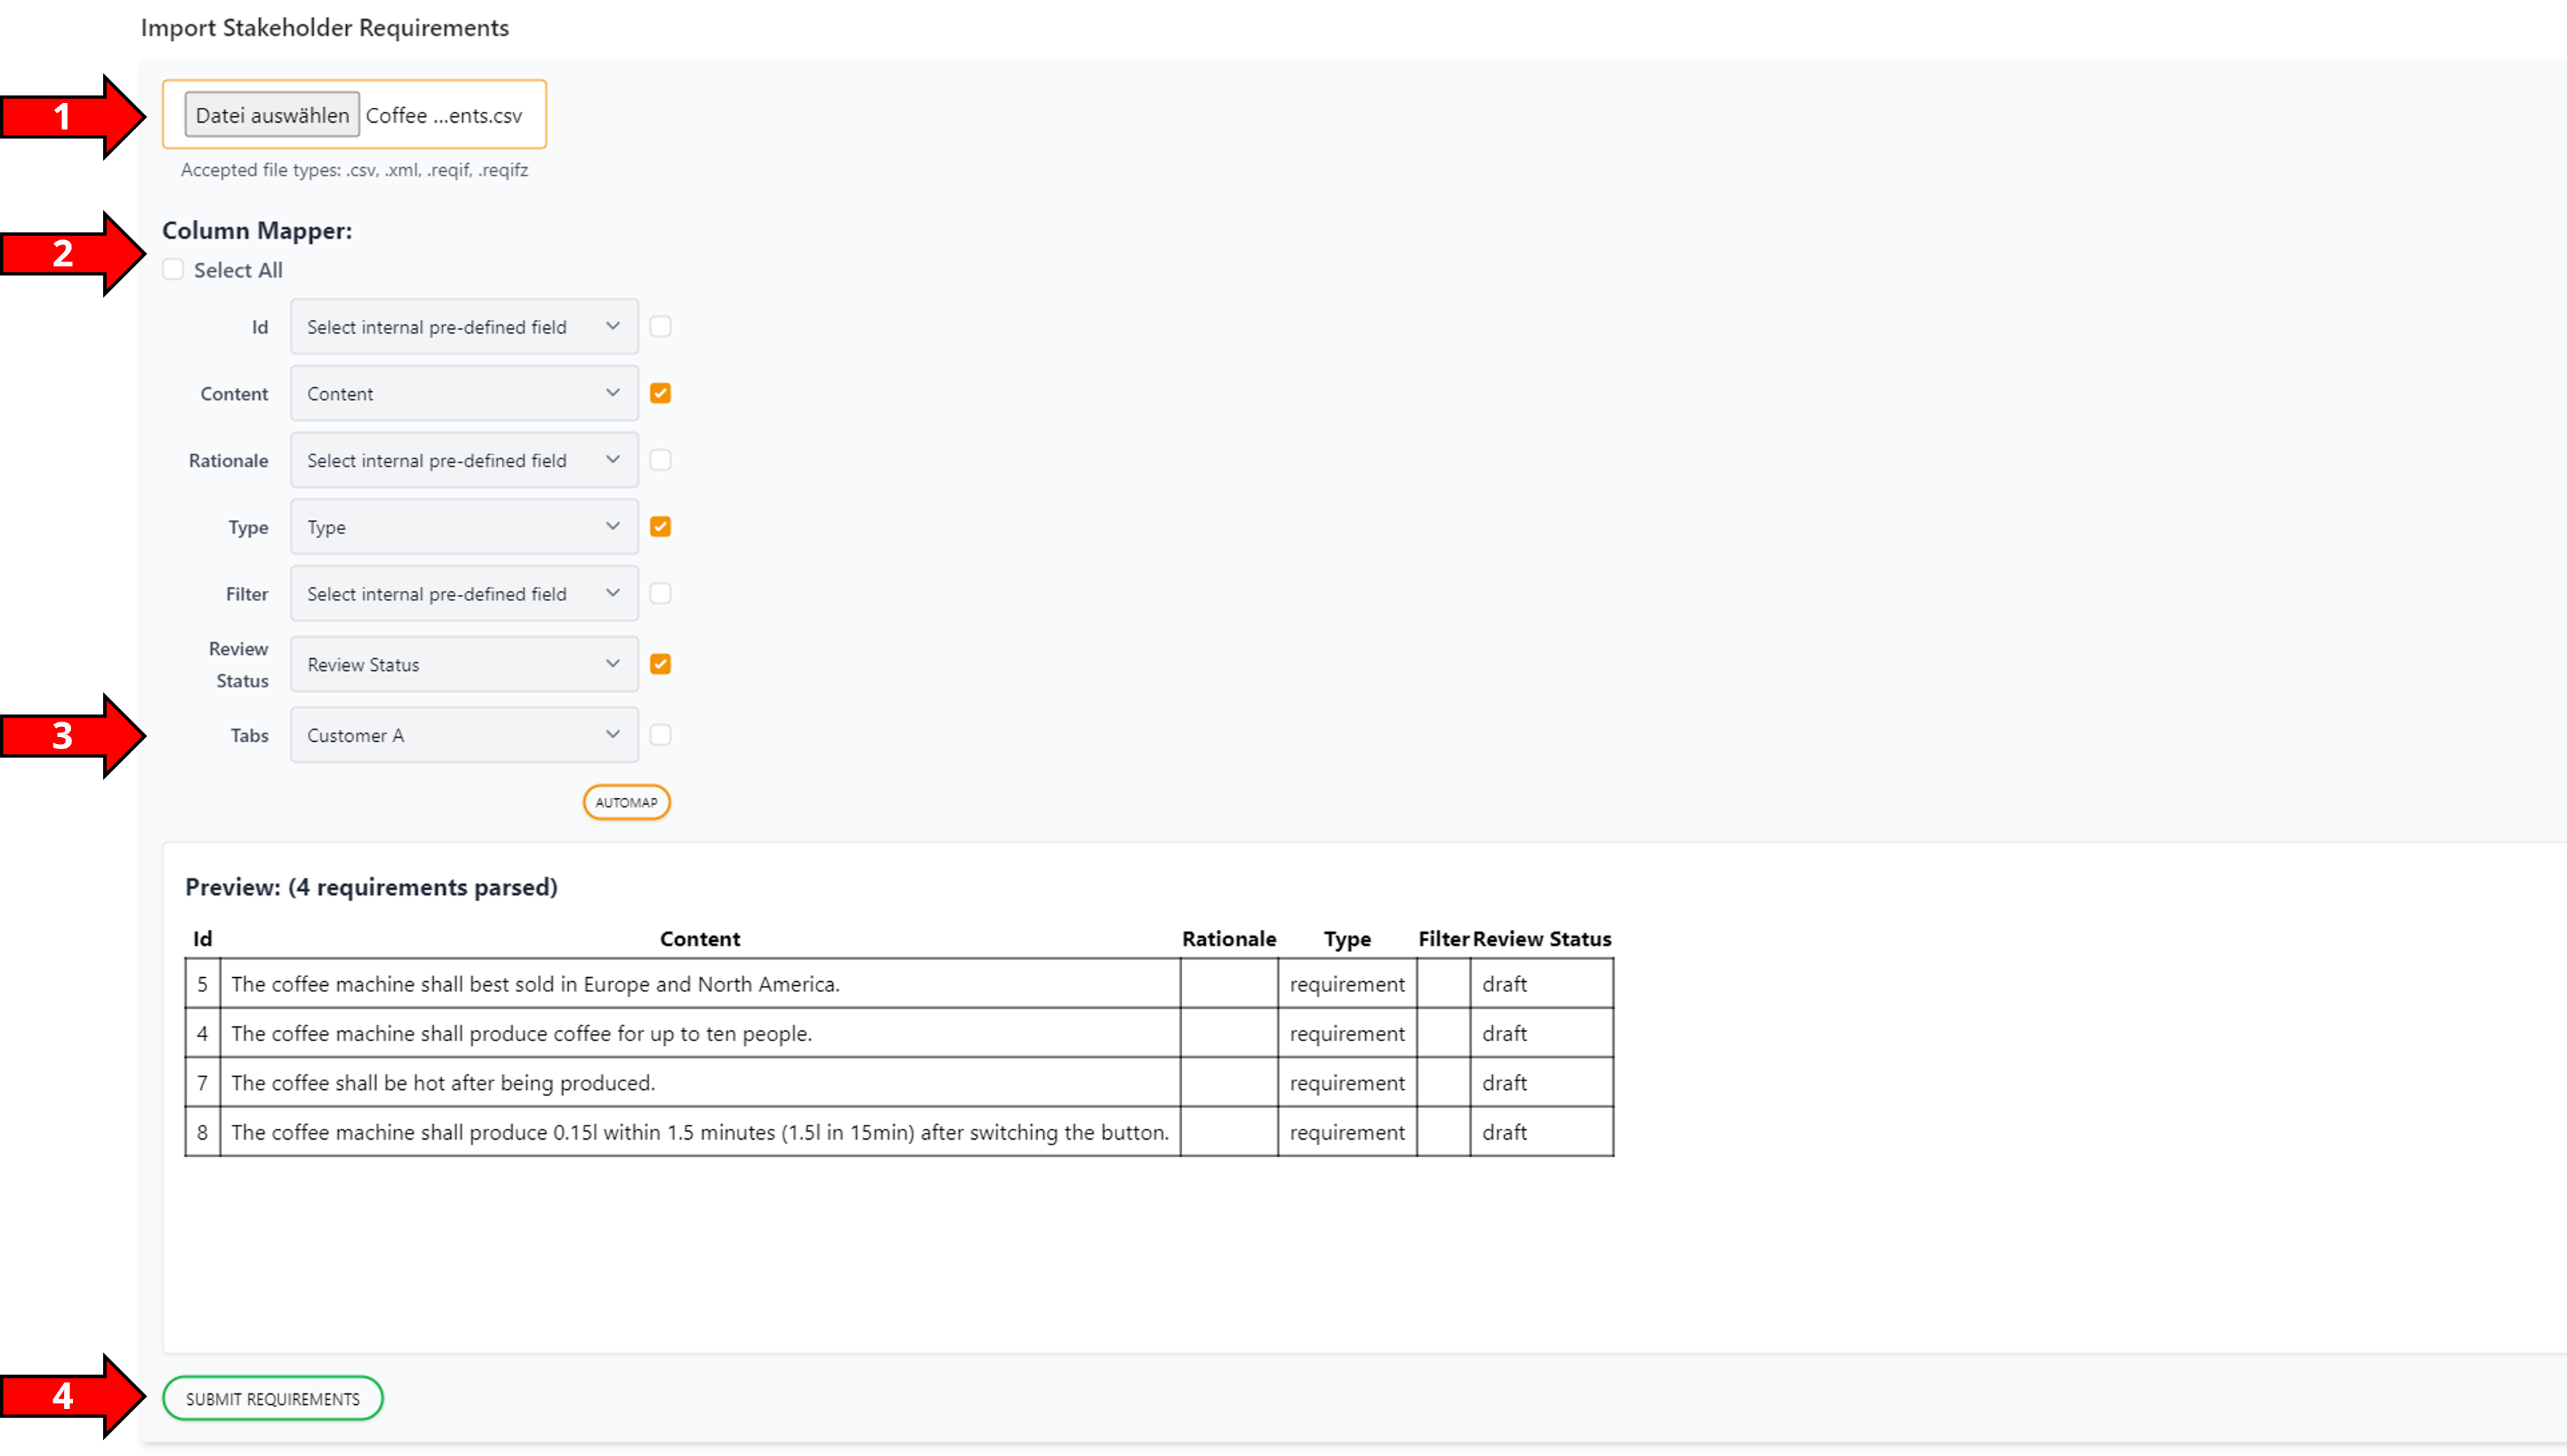Click the preview cell with Id 8

[x=202, y=1132]
